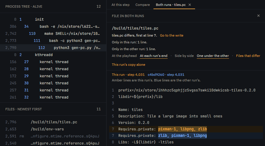Select the 'python3 gen-pc.py' process row
Screen dimensions: 265x146
coord(53,48)
